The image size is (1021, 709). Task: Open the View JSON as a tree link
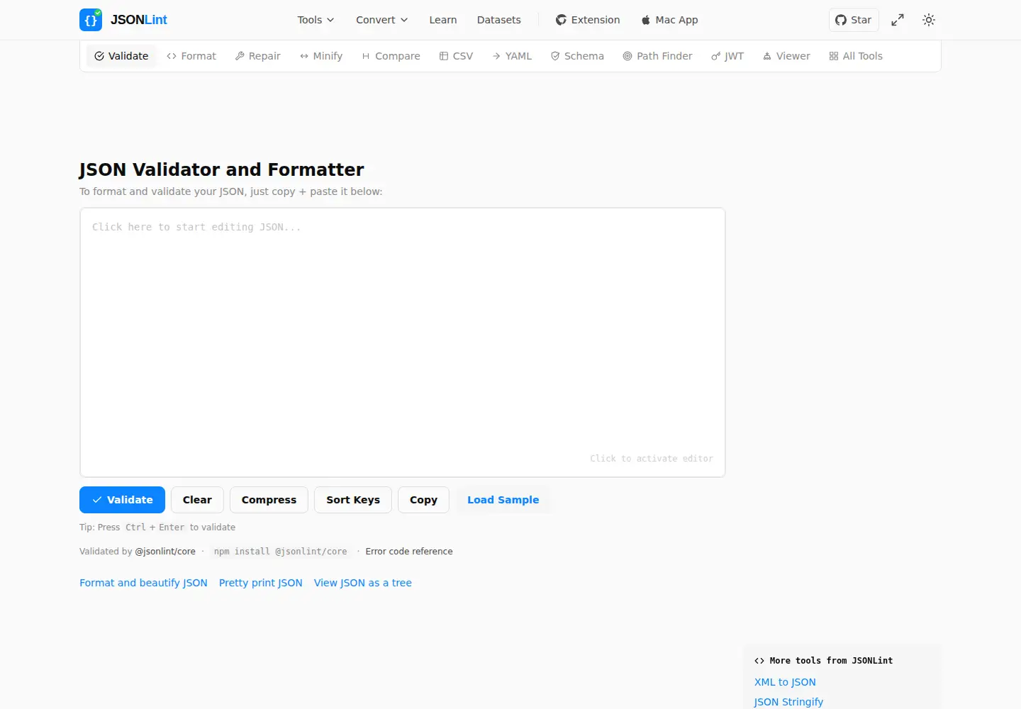363,583
